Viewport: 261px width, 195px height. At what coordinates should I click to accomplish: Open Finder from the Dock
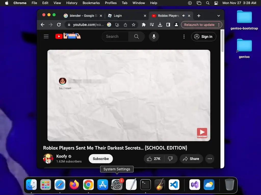tap(31, 185)
